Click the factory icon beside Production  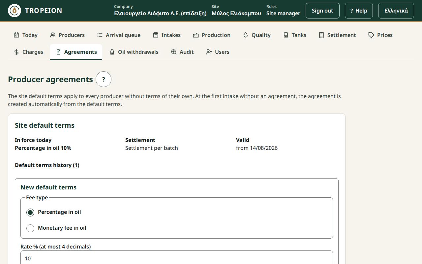pyautogui.click(x=196, y=35)
